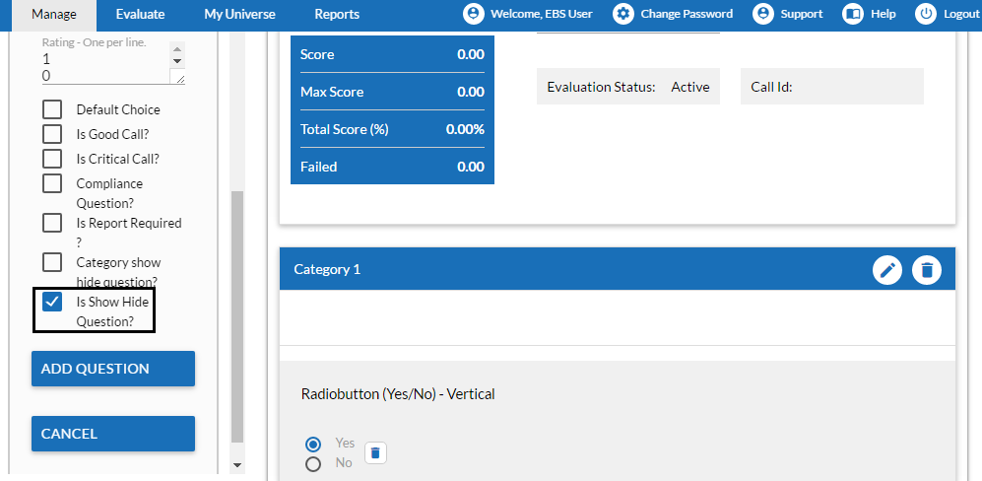Click the CANCEL button
This screenshot has height=481, width=982.
(113, 434)
